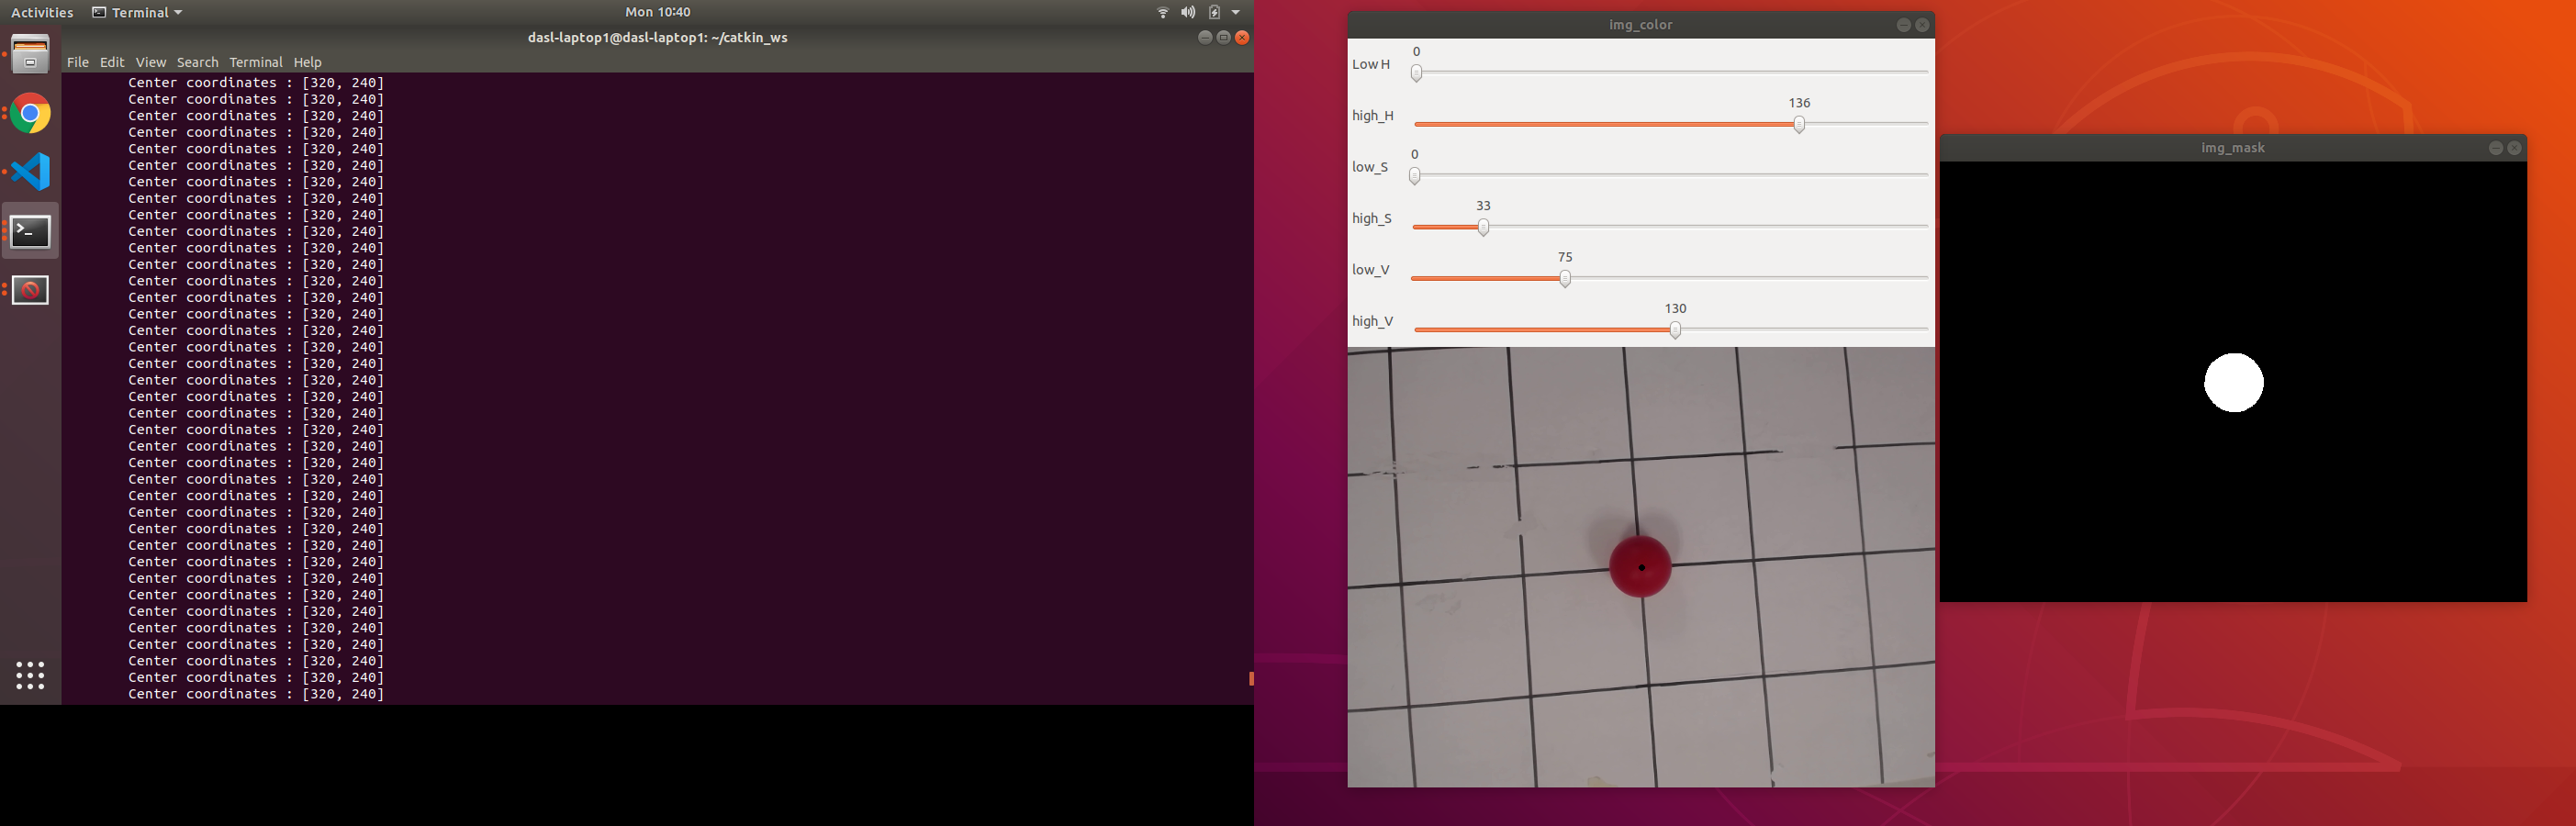Click the img_mask window title bar
The height and width of the screenshot is (826, 2576).
(x=2232, y=148)
